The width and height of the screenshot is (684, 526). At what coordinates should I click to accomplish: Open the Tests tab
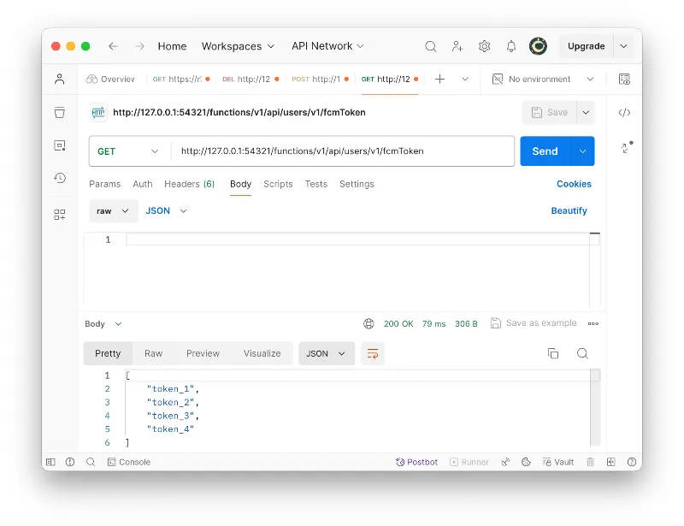coord(315,184)
